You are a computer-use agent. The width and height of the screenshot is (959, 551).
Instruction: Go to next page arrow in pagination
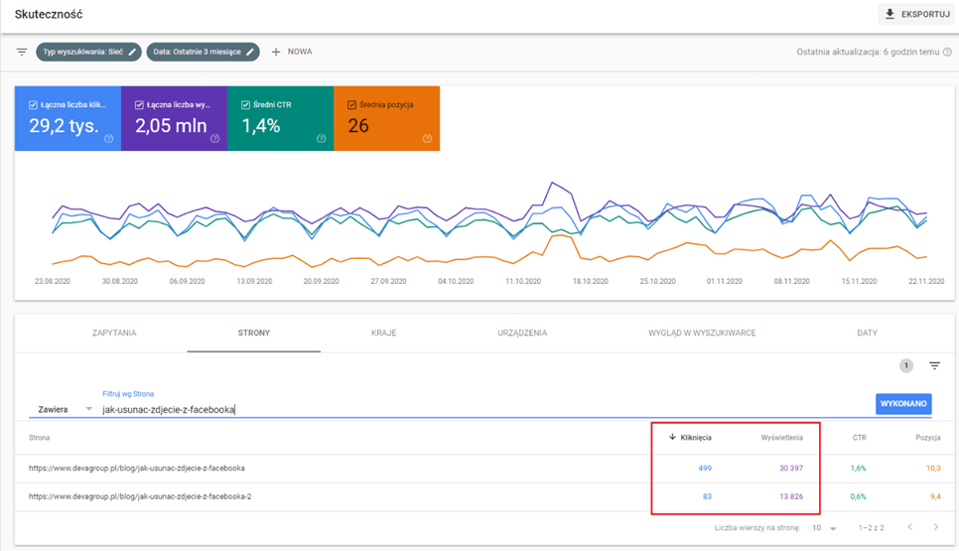point(935,527)
